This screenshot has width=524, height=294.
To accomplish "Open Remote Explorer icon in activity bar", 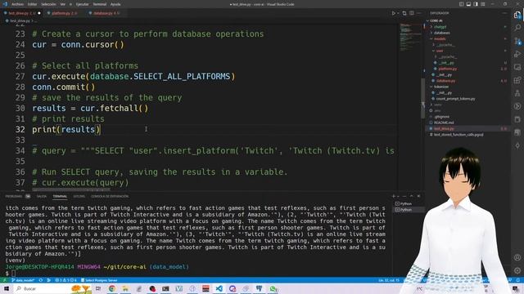I will [517, 67].
